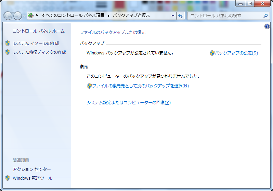The height and width of the screenshot is (191, 273).
Task: Open システム修復ディスクの作成 link
Action: (39, 52)
